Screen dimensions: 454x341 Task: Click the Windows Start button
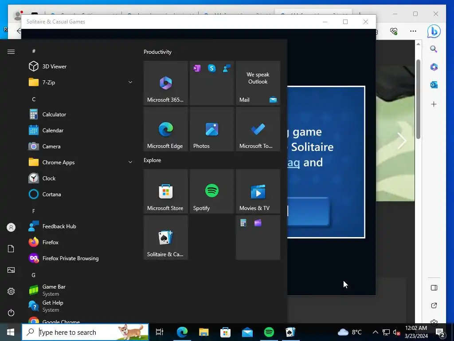(x=11, y=332)
